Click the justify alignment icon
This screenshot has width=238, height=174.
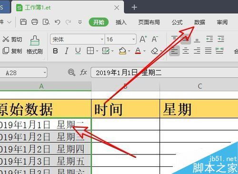(x=208, y=51)
